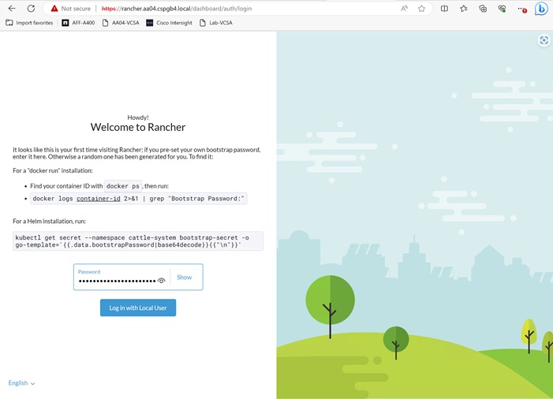Open the Not secure warning indicator
The height and width of the screenshot is (399, 553).
pos(70,9)
